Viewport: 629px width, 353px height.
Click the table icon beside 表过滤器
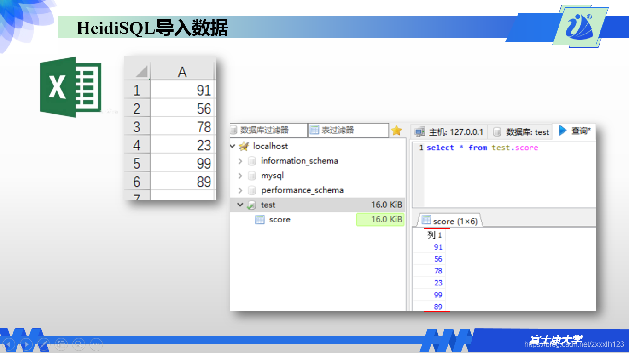315,130
